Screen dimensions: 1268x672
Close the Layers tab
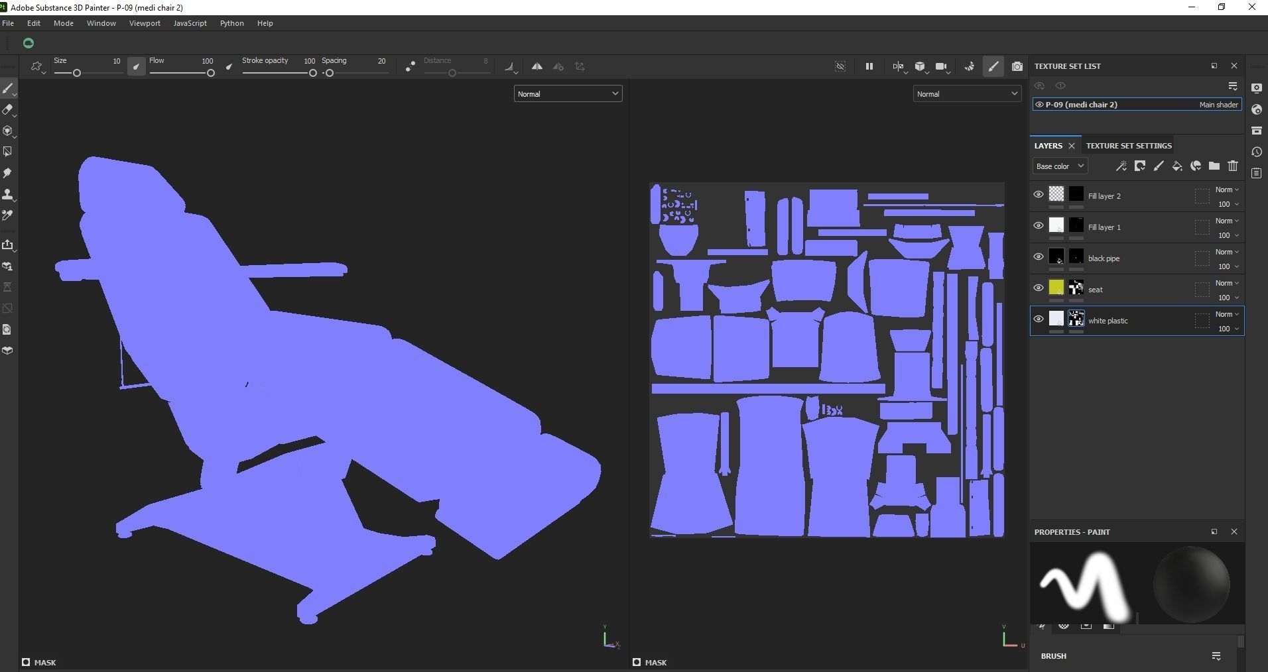pos(1072,146)
